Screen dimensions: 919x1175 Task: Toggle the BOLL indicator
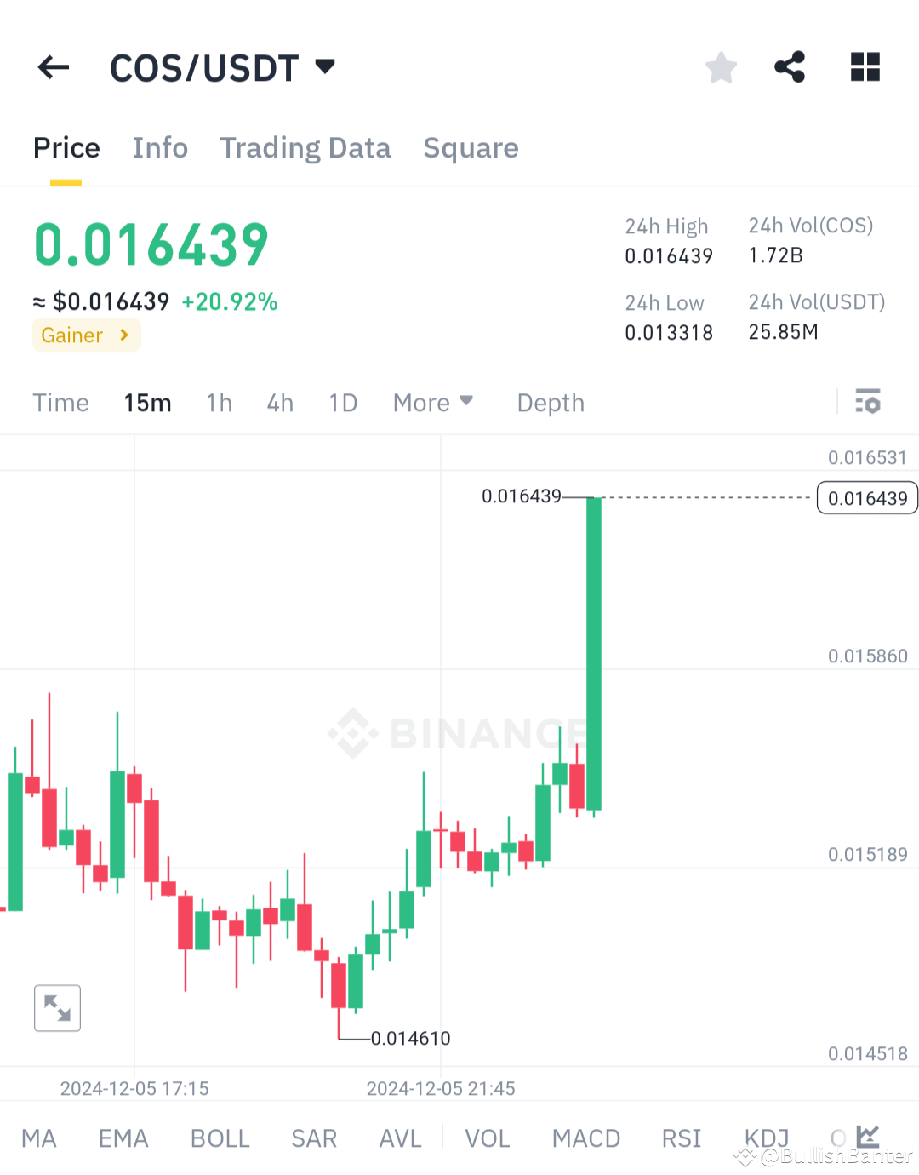[220, 1138]
